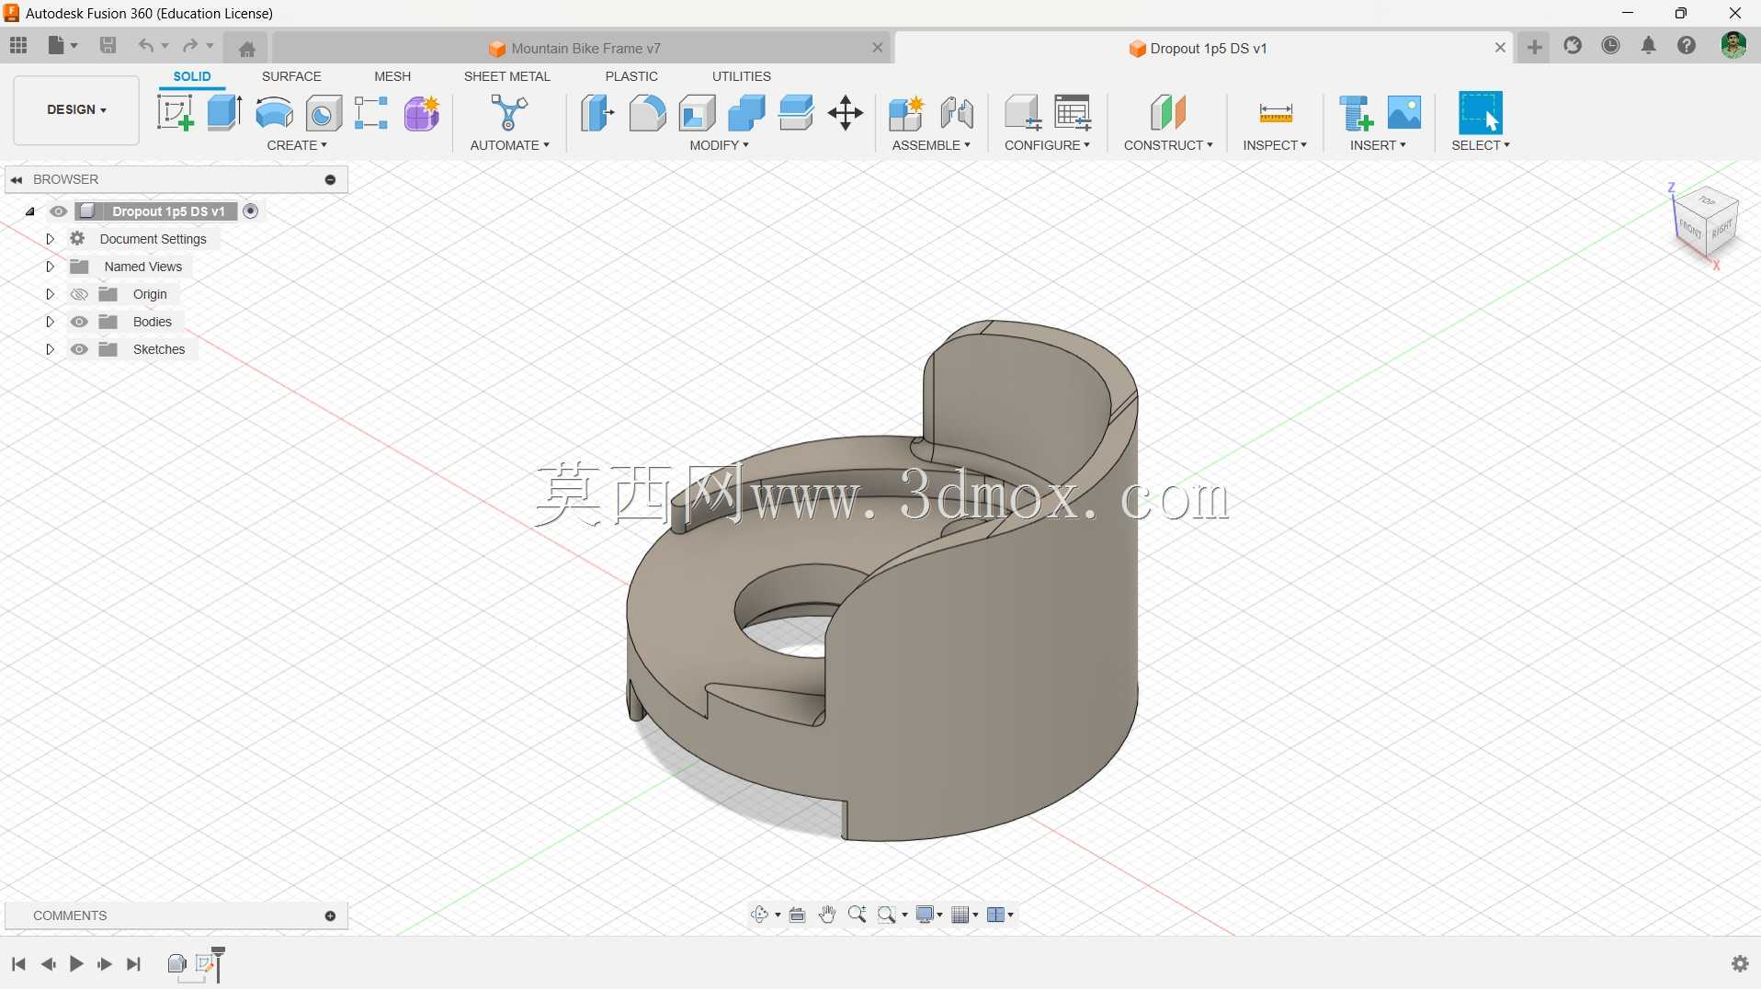Activate the Shell tool
Screen dimensions: 1761x989
point(698,113)
